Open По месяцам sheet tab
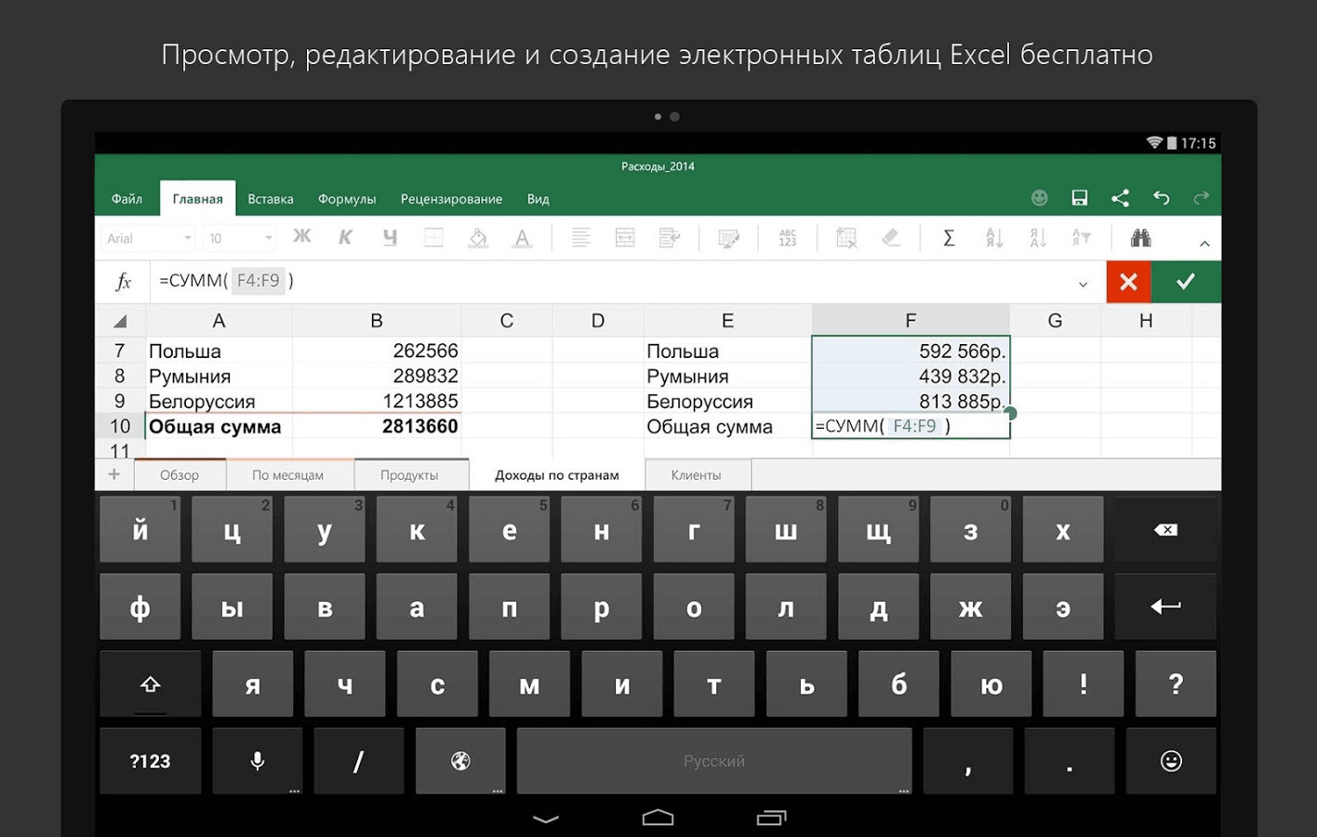This screenshot has width=1317, height=837. [x=288, y=475]
